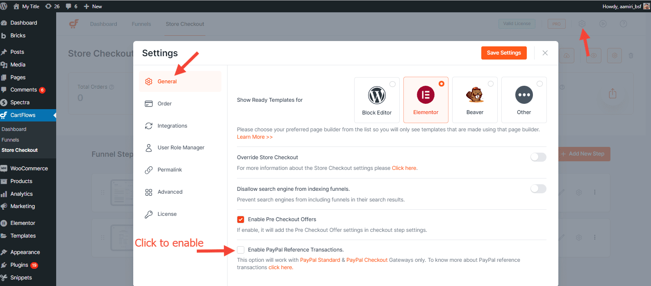Enable PayPal Reference Transactions checkbox

(x=241, y=250)
